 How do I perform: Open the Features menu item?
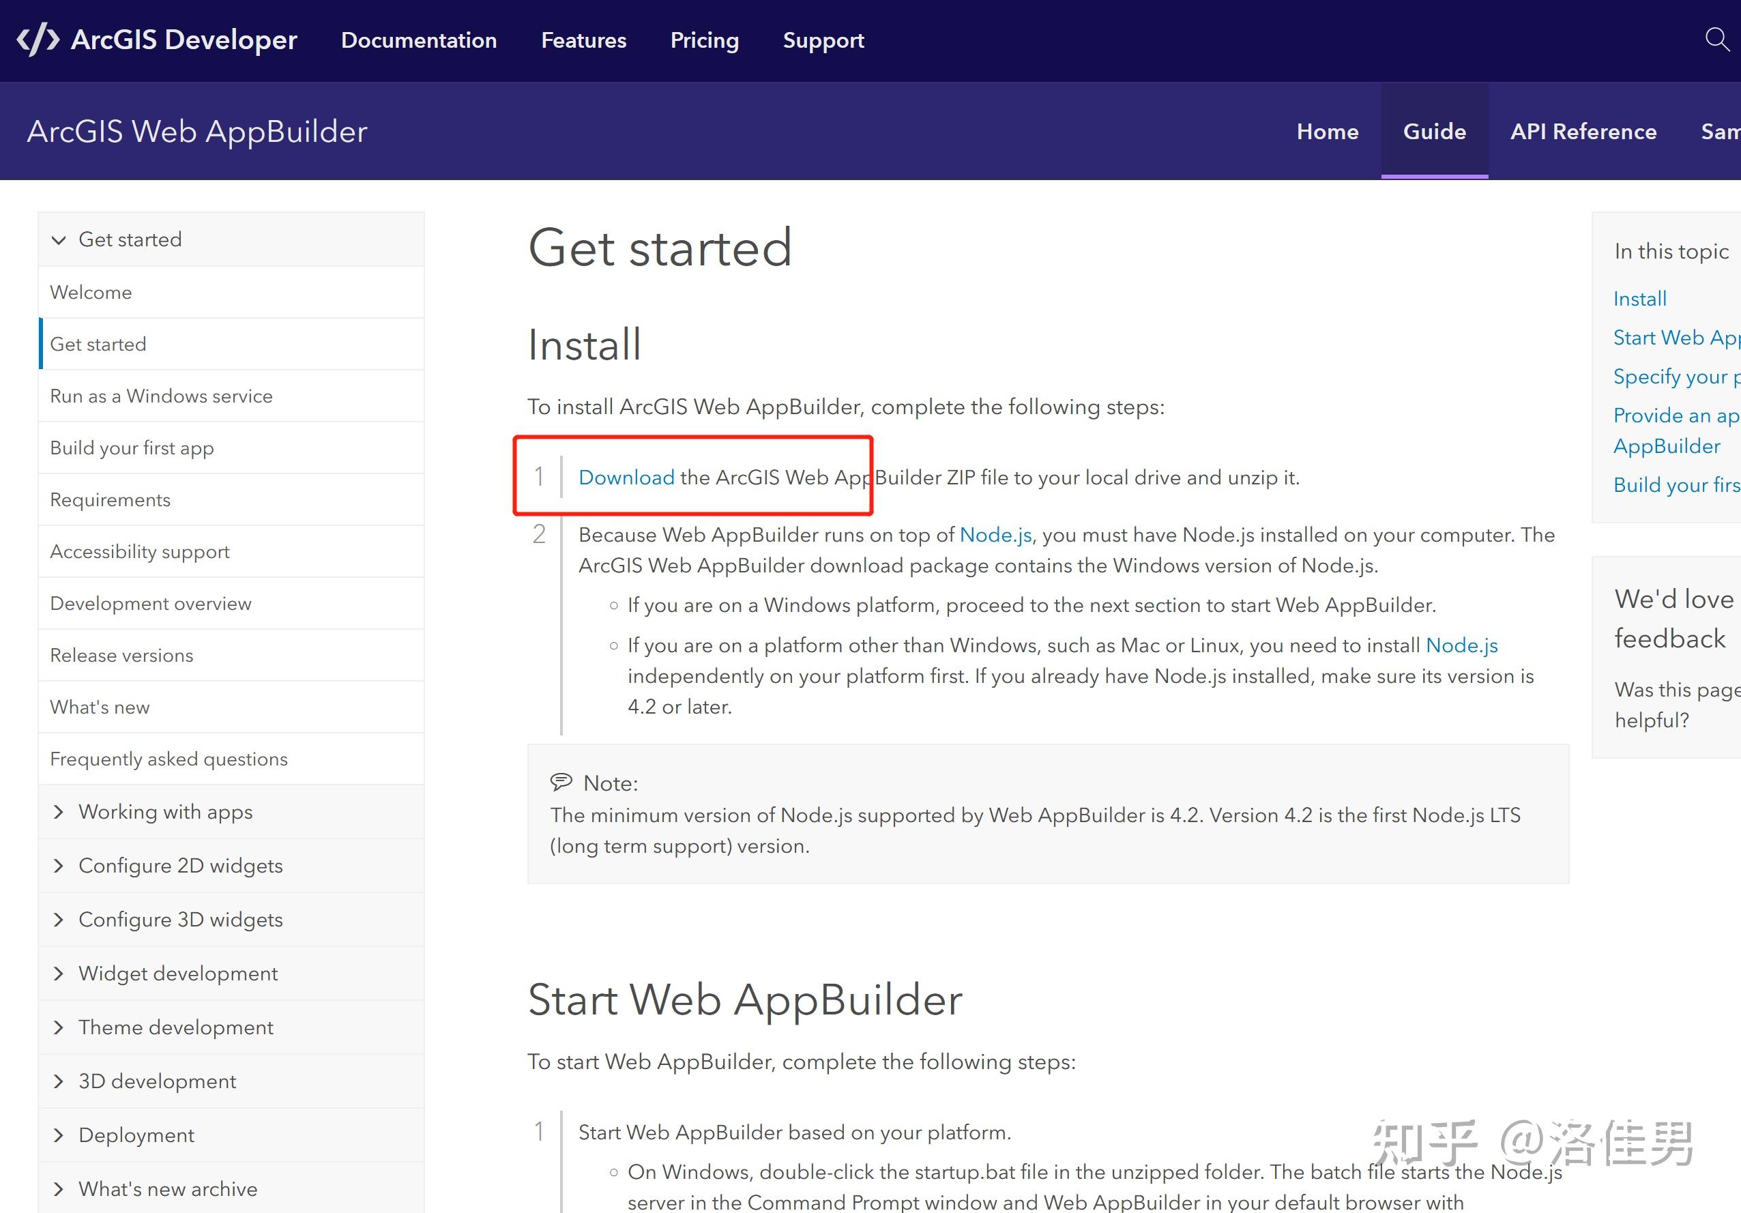tap(584, 40)
